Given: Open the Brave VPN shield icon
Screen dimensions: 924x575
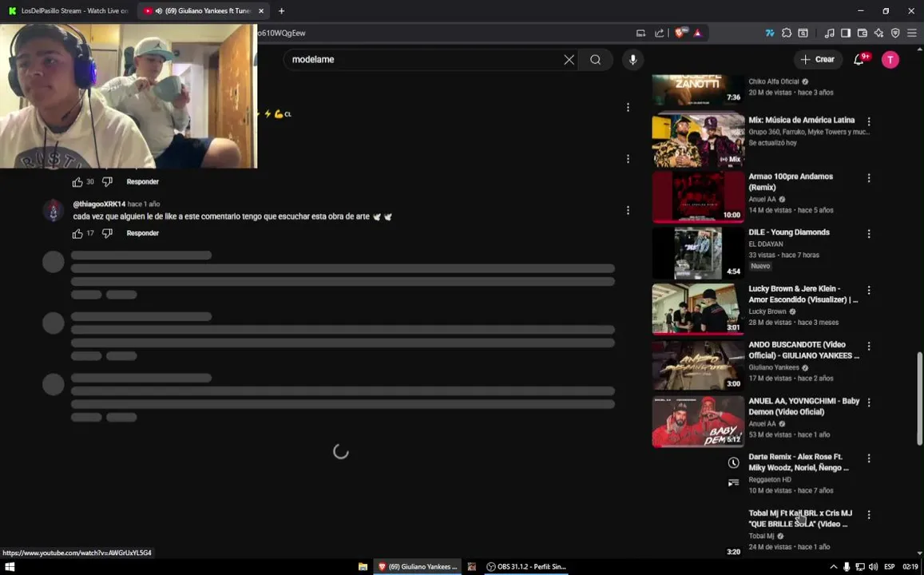Looking at the screenshot, I should (895, 33).
